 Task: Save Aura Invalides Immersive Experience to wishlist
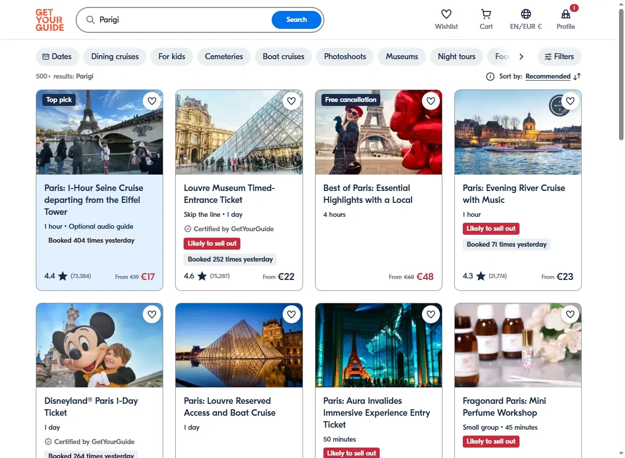[x=431, y=314]
